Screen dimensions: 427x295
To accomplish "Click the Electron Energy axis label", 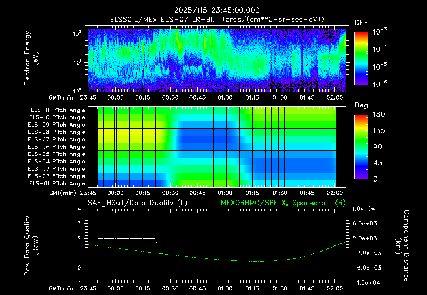I will click(30, 58).
